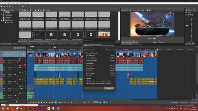The height and width of the screenshot is (111, 198).
Task: Click the lock event icon in the timeline toolbar
Action: (x=85, y=102)
